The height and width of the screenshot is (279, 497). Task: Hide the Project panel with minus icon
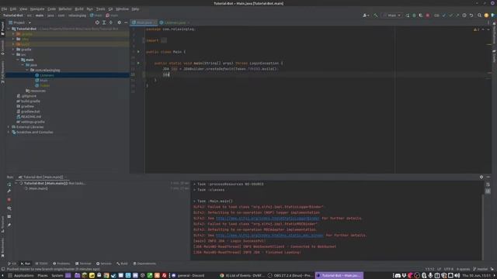pos(126,22)
